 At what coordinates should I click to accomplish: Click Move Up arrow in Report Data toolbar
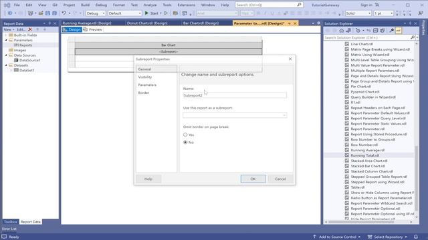click(x=37, y=29)
